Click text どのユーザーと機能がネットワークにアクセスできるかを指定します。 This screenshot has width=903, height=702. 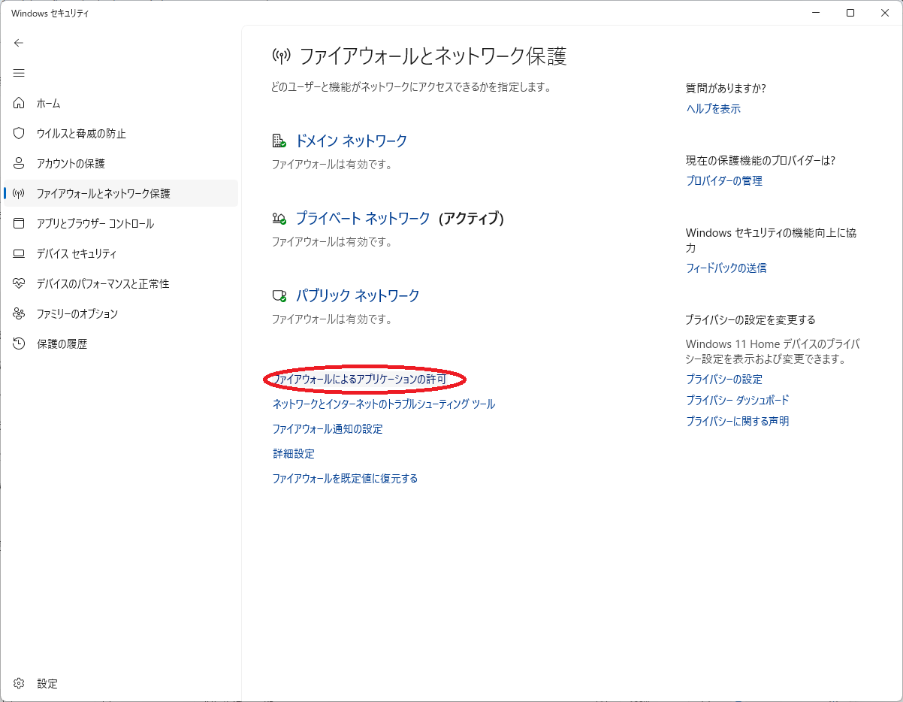(x=412, y=87)
